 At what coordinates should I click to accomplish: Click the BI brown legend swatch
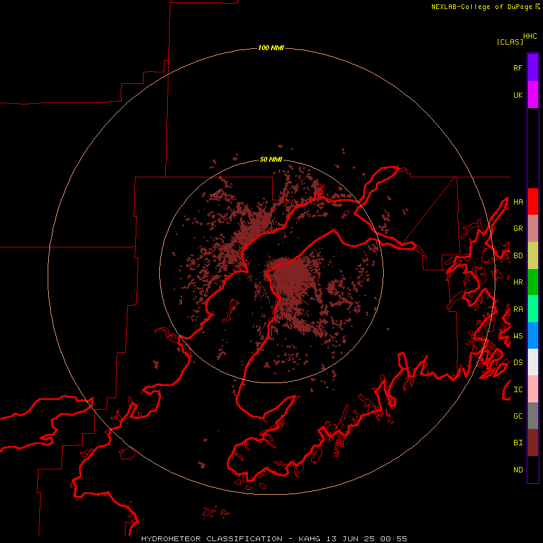coord(533,443)
